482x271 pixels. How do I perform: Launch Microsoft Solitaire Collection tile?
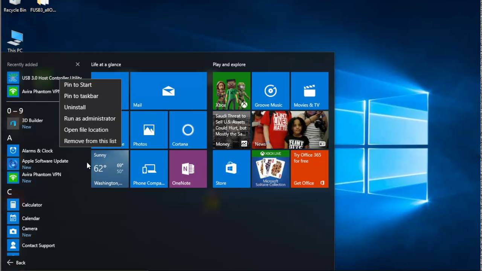click(x=271, y=169)
